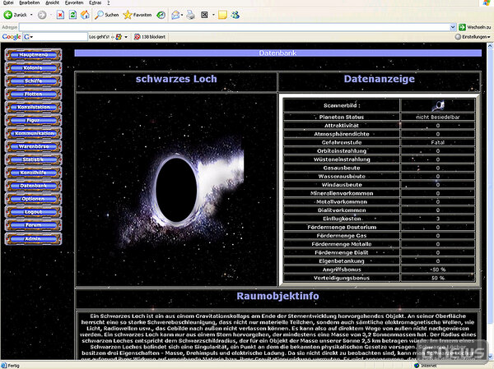Print the page using printer icon

(x=191, y=15)
